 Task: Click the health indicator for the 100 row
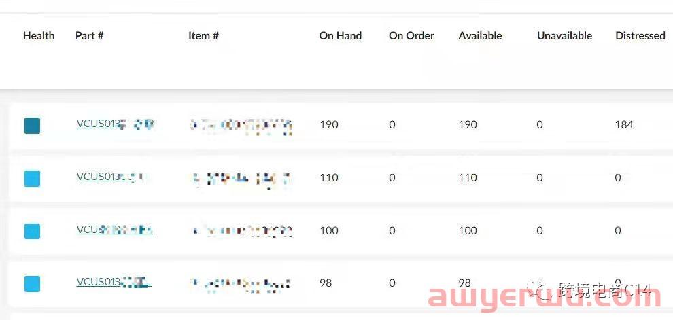32,231
